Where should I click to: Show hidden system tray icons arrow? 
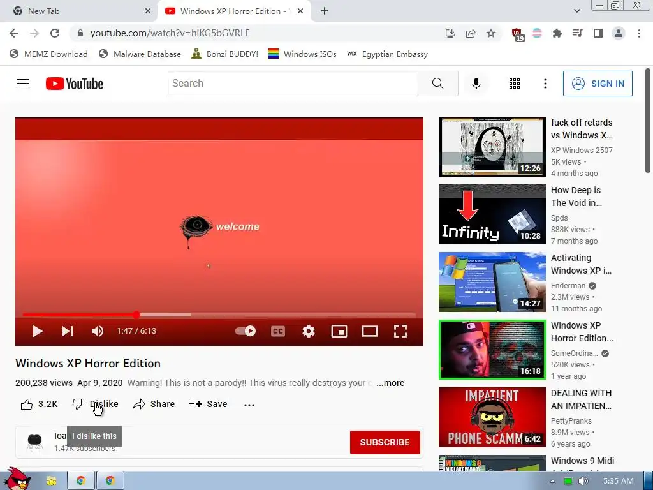coord(552,481)
